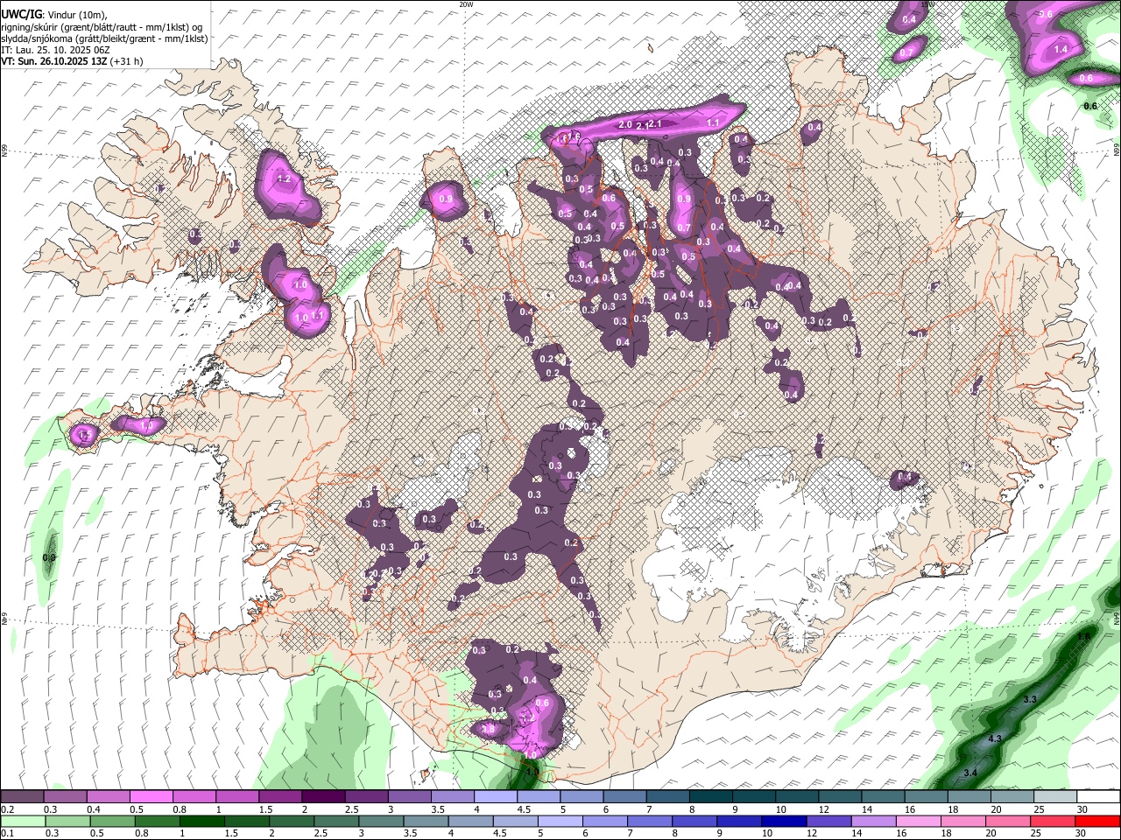Click the 'rigning/skúrir' legend description line

[x=102, y=27]
